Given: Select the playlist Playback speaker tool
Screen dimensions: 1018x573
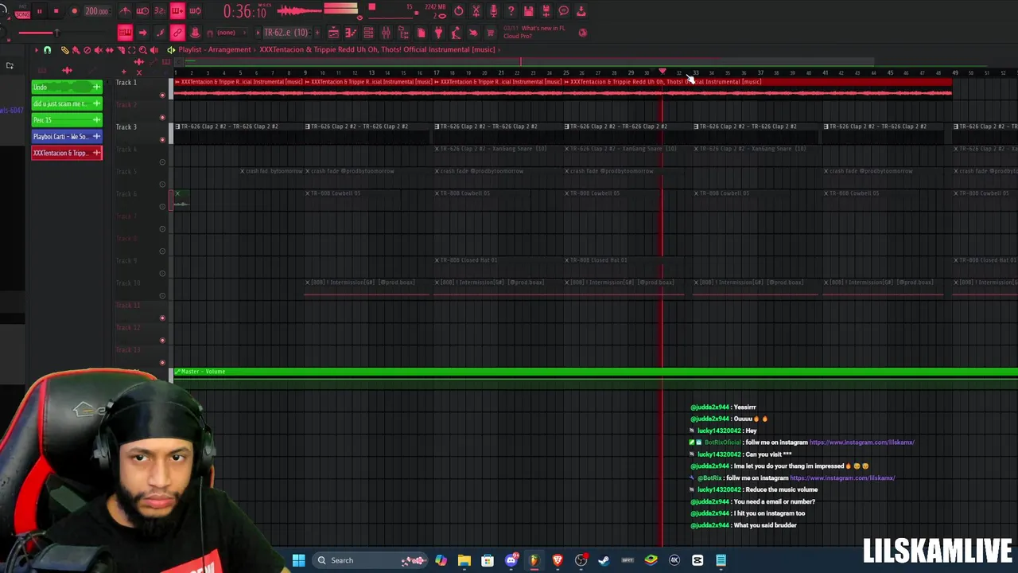Looking at the screenshot, I should [154, 50].
